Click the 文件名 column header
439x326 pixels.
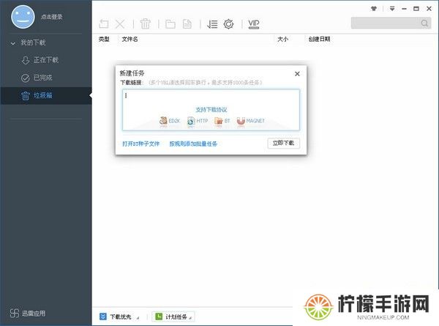(x=130, y=40)
